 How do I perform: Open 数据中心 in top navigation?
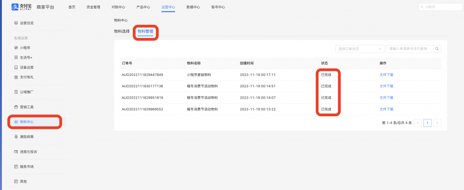pos(193,7)
